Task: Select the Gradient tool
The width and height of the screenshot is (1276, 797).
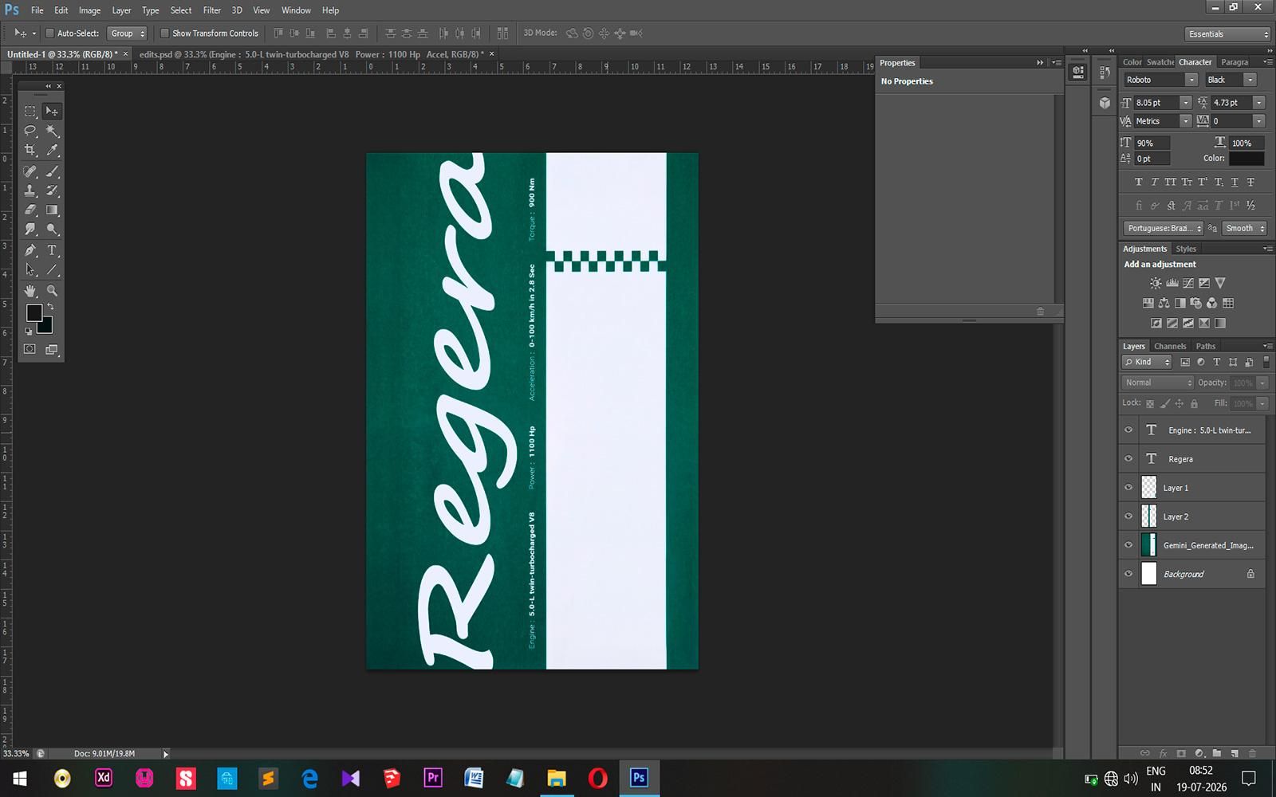Action: [x=52, y=210]
